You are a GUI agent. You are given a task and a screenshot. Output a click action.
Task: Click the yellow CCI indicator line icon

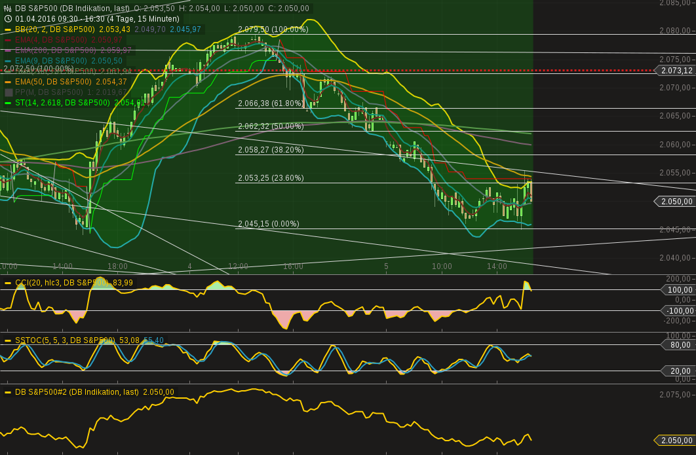(7, 283)
